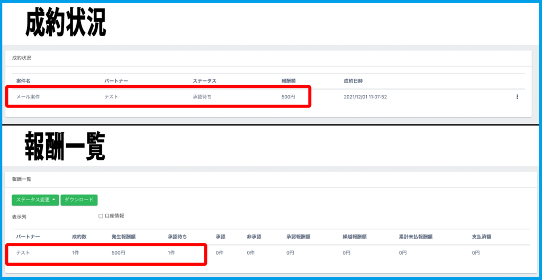542x280 pixels.
Task: Click the ダウンロード button
Action: pos(79,200)
